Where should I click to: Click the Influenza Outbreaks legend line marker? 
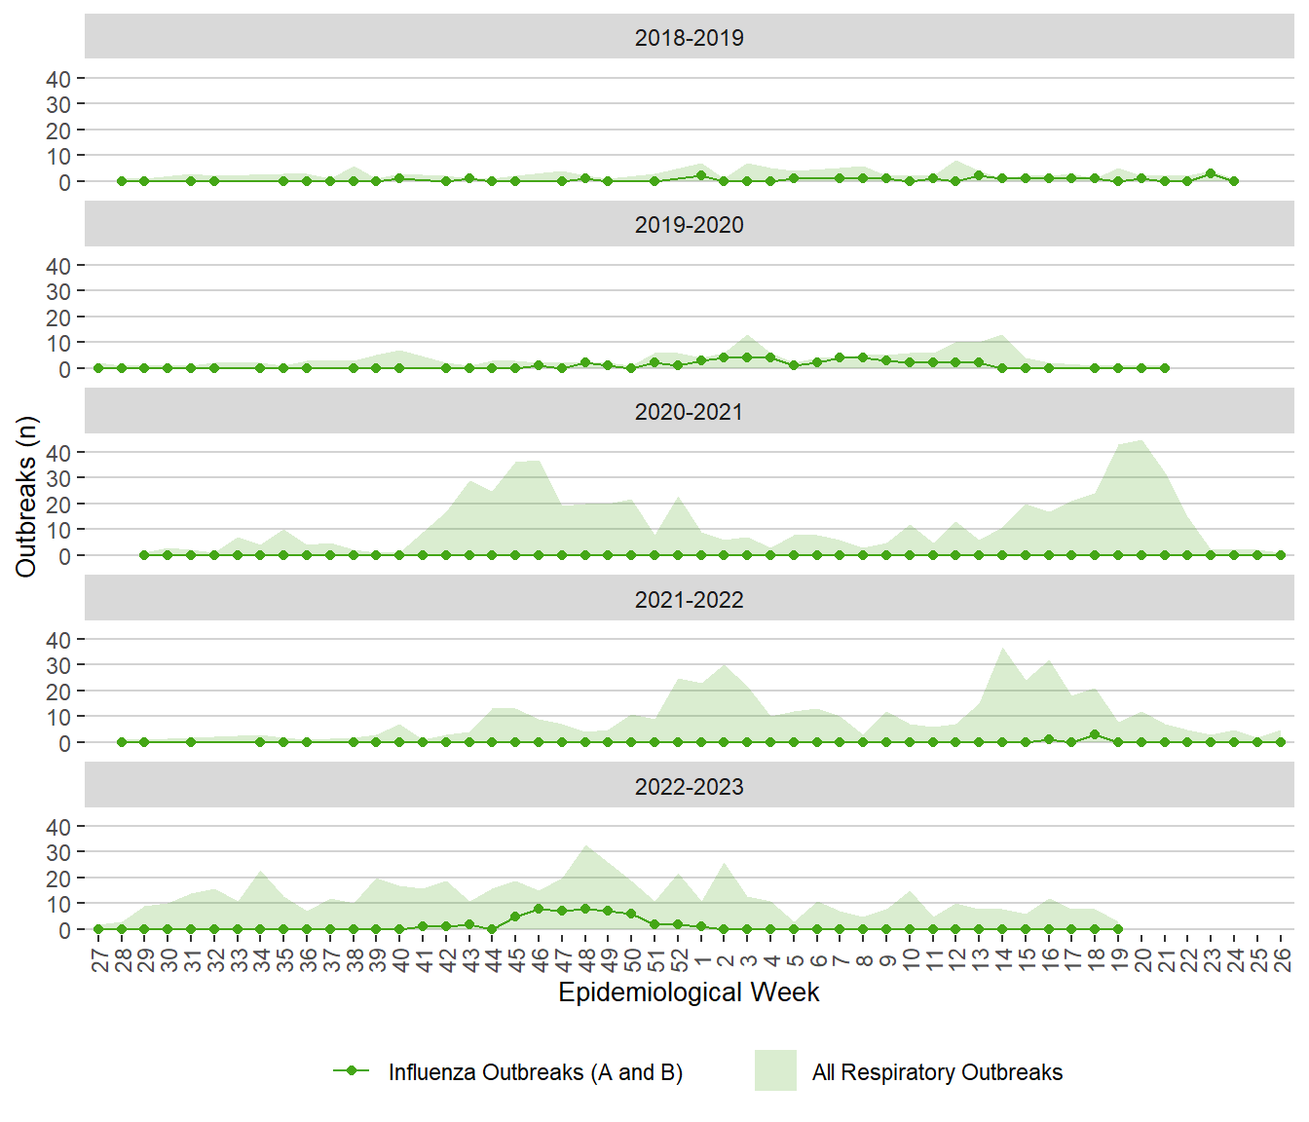[x=351, y=1071]
